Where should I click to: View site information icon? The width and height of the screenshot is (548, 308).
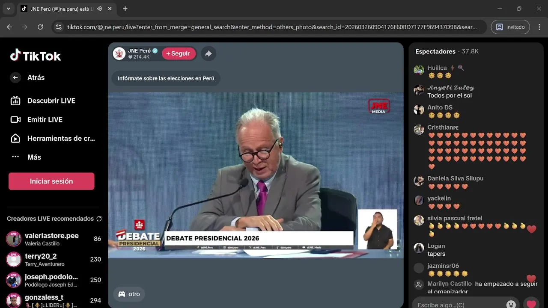[59, 27]
